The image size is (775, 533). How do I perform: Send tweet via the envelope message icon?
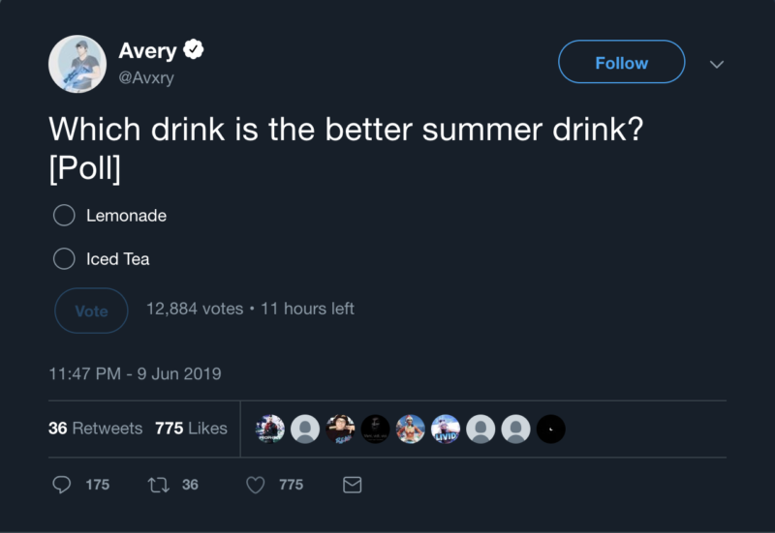point(353,485)
